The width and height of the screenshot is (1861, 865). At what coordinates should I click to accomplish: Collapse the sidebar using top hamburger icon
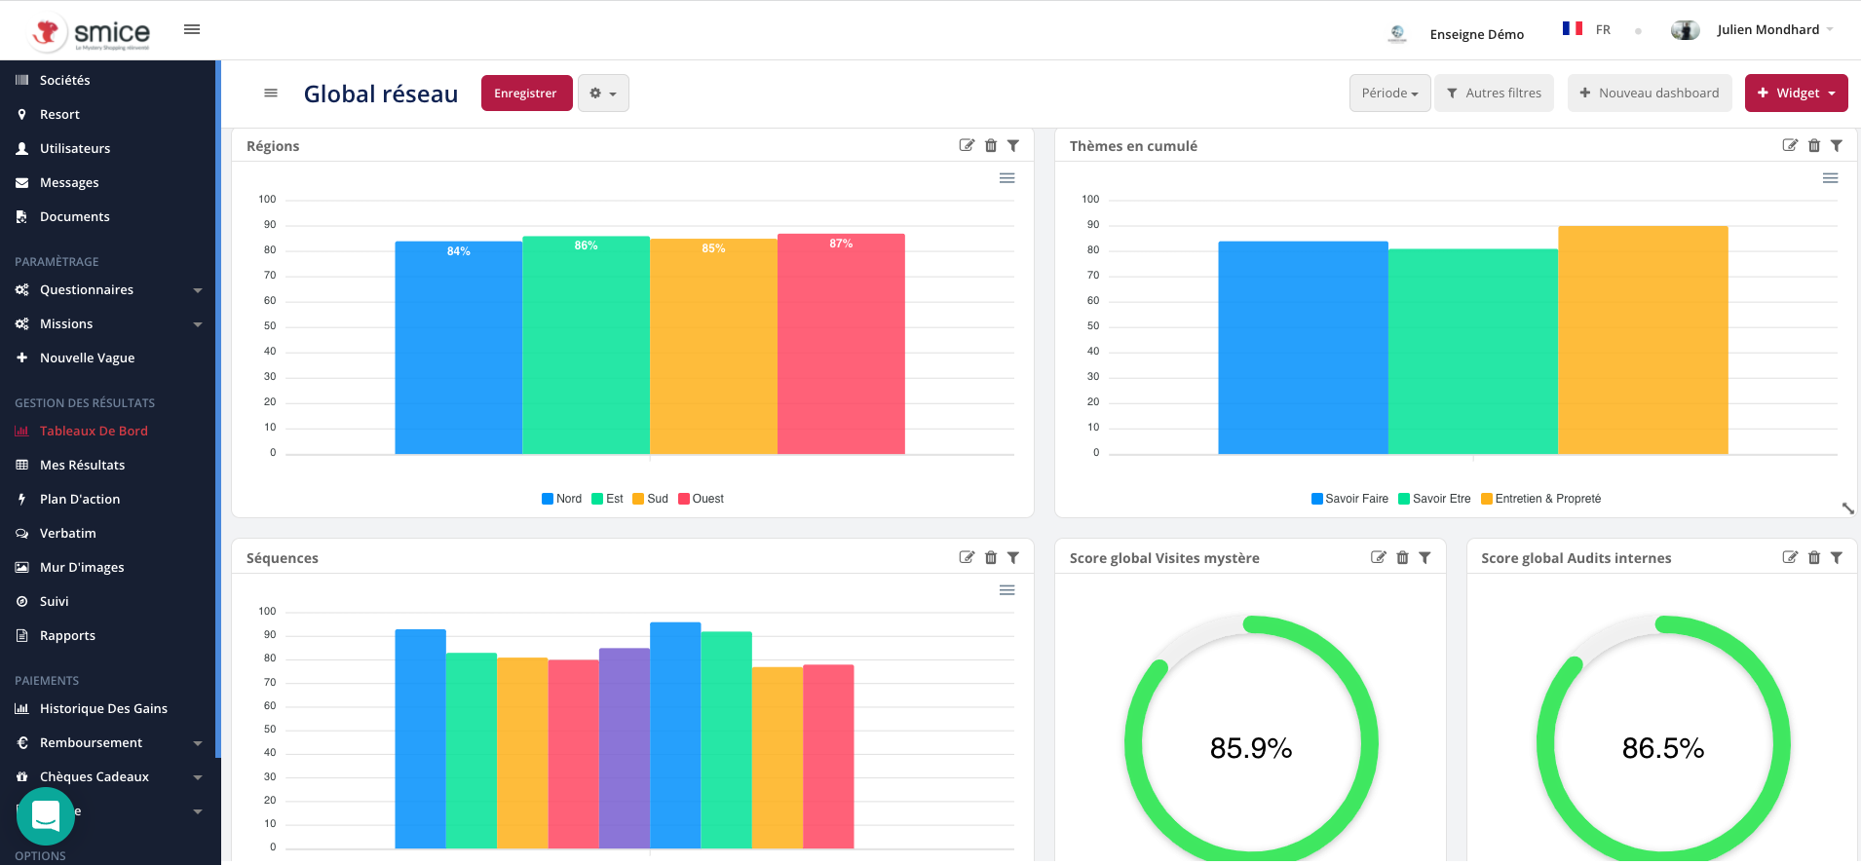tap(192, 30)
